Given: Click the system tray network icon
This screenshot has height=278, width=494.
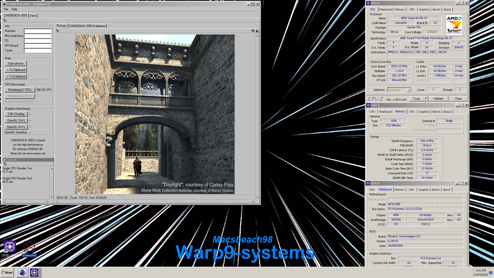Looking at the screenshot, I should point(491,273).
